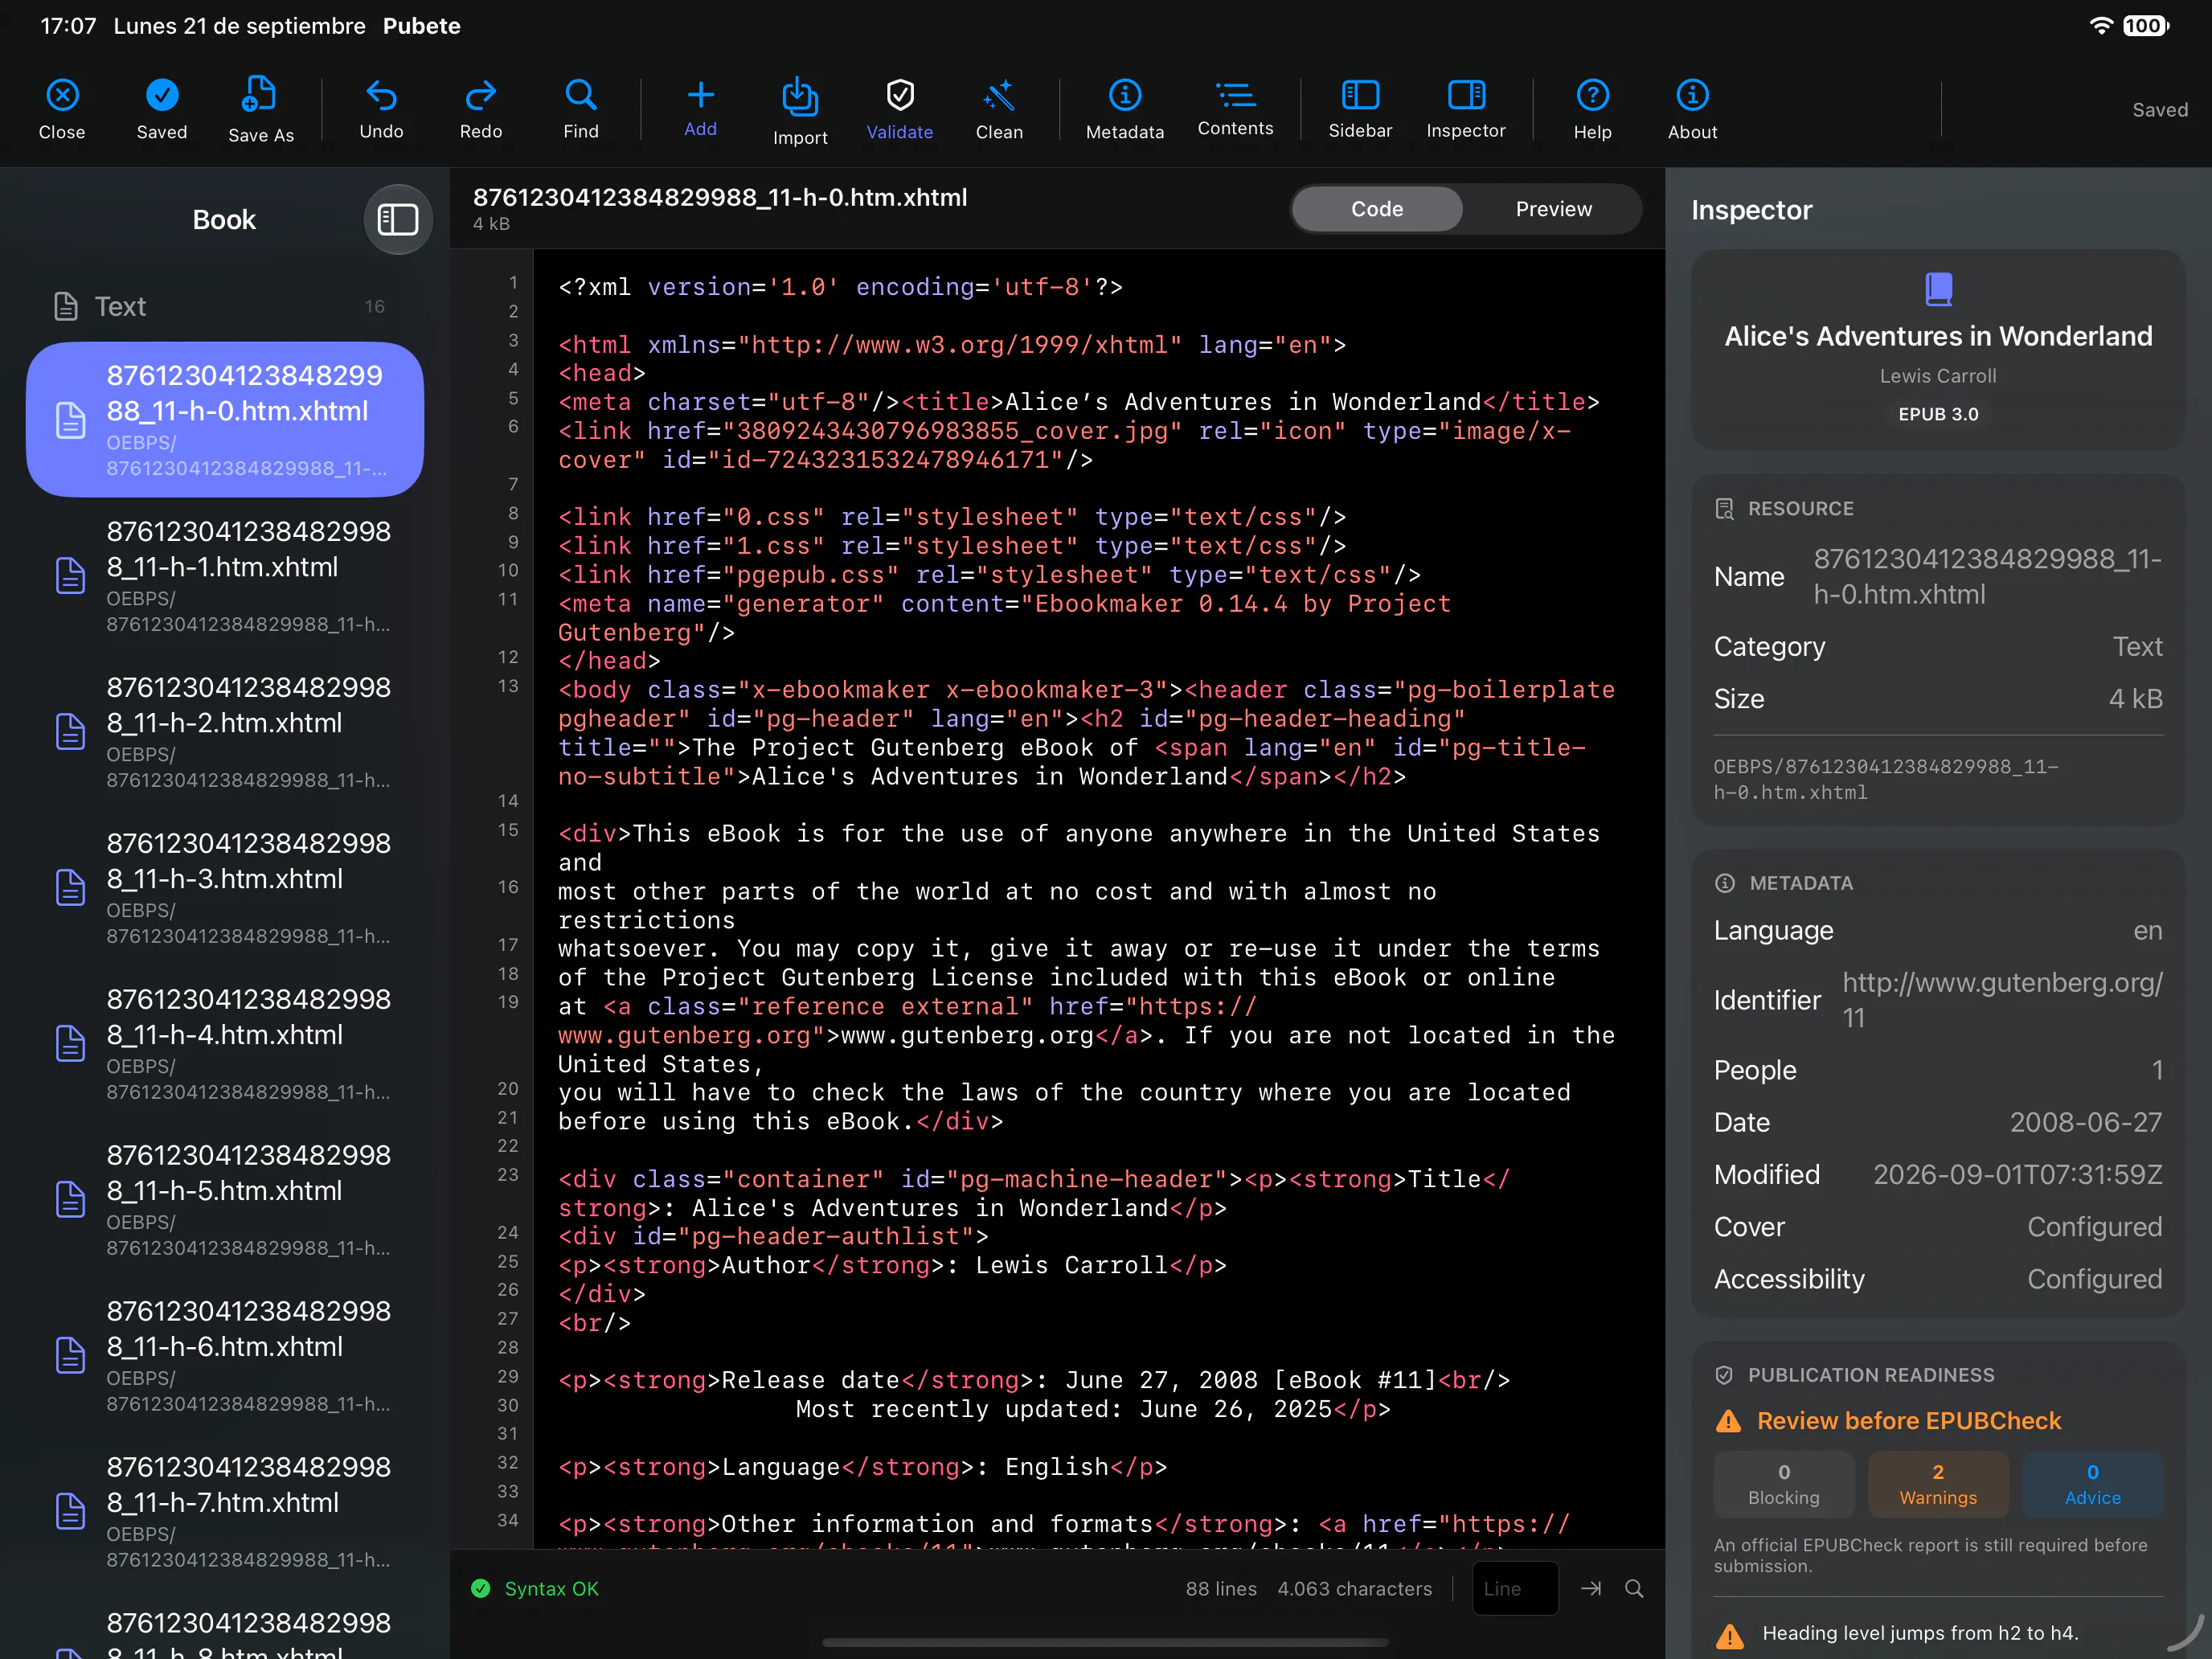The width and height of the screenshot is (2212, 1659).
Task: Collapse the Text section in the Book sidebar
Action: click(x=224, y=306)
